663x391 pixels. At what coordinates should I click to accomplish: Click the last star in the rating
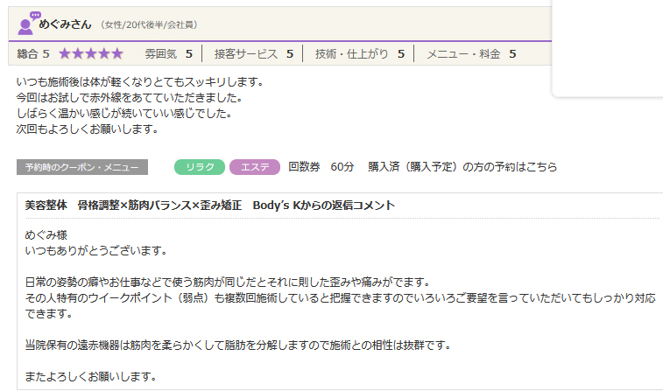(x=117, y=54)
